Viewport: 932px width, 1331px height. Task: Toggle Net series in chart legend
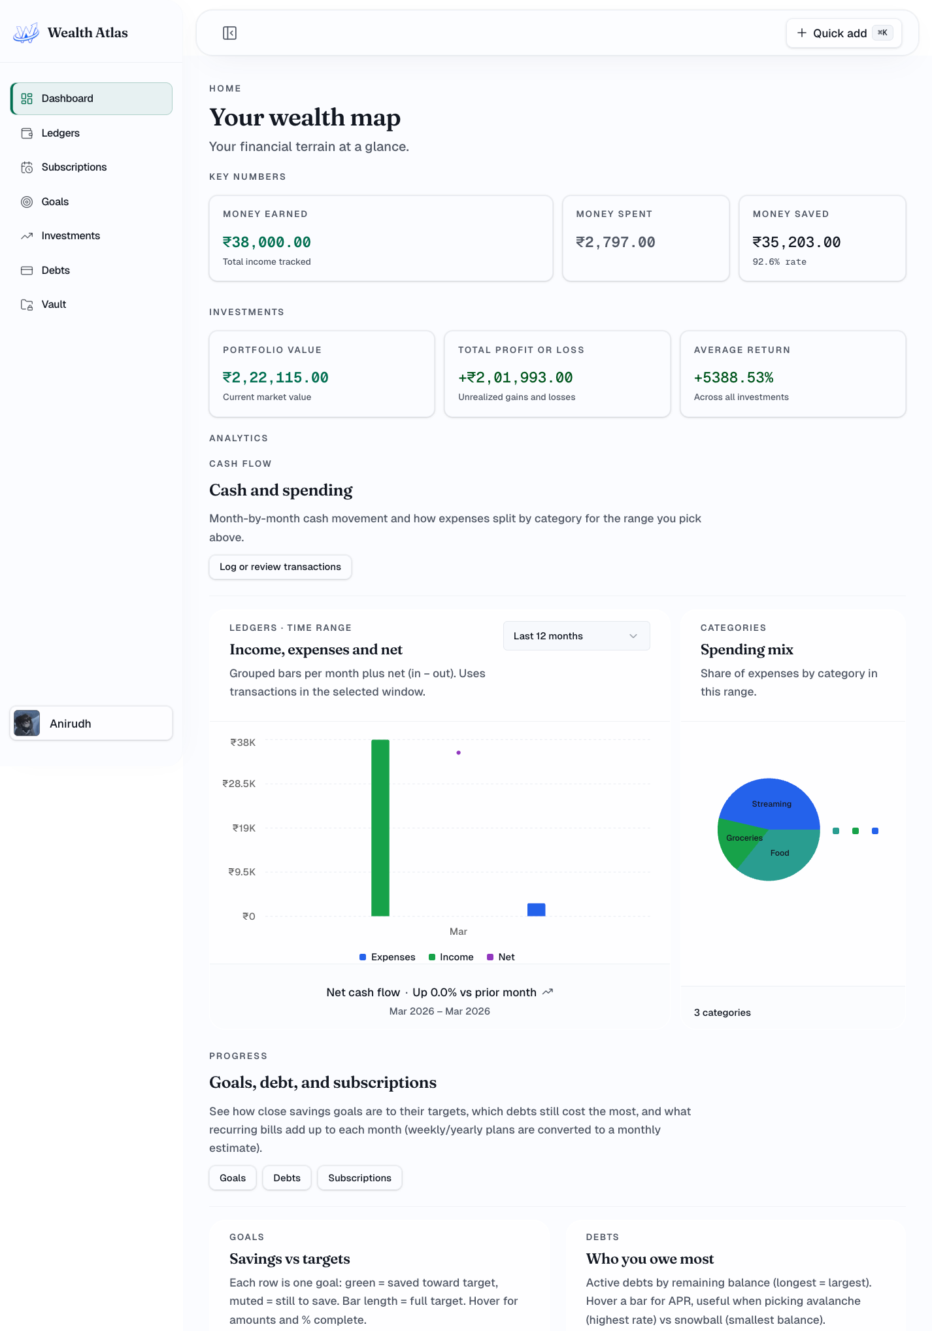click(501, 957)
